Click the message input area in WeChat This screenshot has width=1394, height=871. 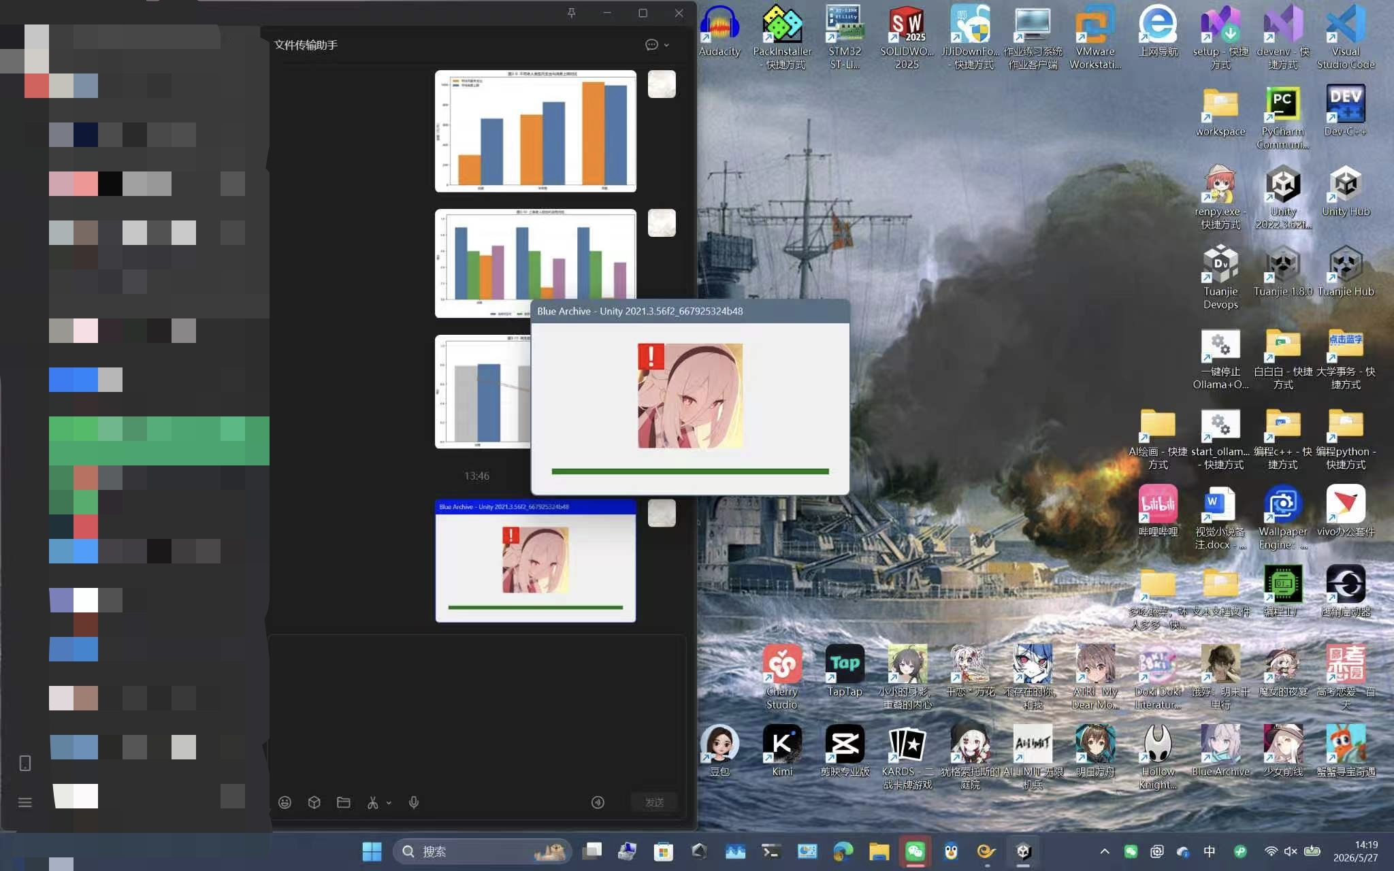click(476, 711)
